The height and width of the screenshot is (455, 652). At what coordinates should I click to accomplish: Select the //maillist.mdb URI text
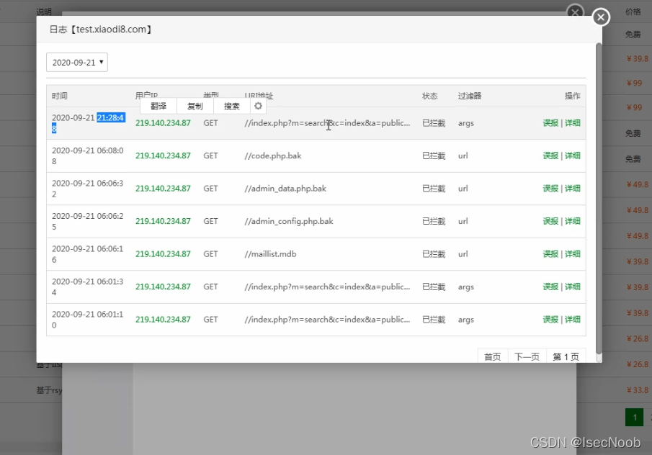[270, 254]
